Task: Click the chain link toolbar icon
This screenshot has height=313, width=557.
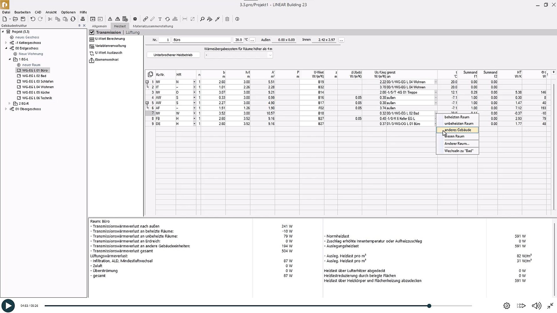Action: (145, 19)
